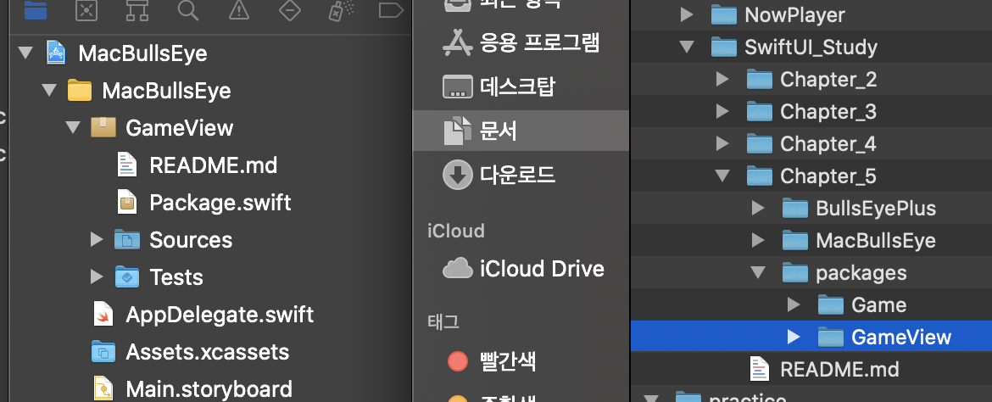Expand the Chapter_3 folder

coord(722,111)
